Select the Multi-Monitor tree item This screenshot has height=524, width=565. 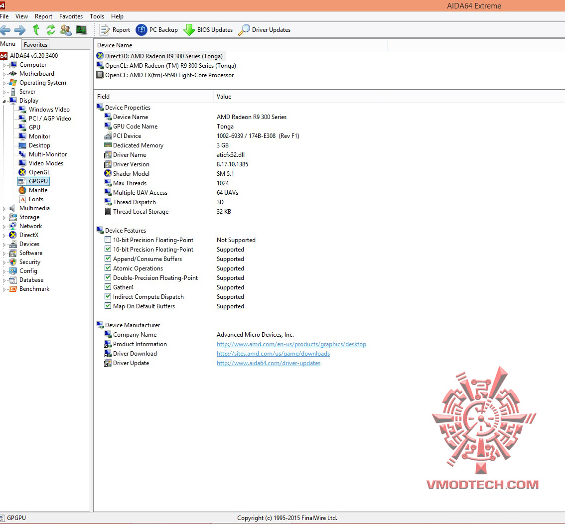(x=48, y=154)
